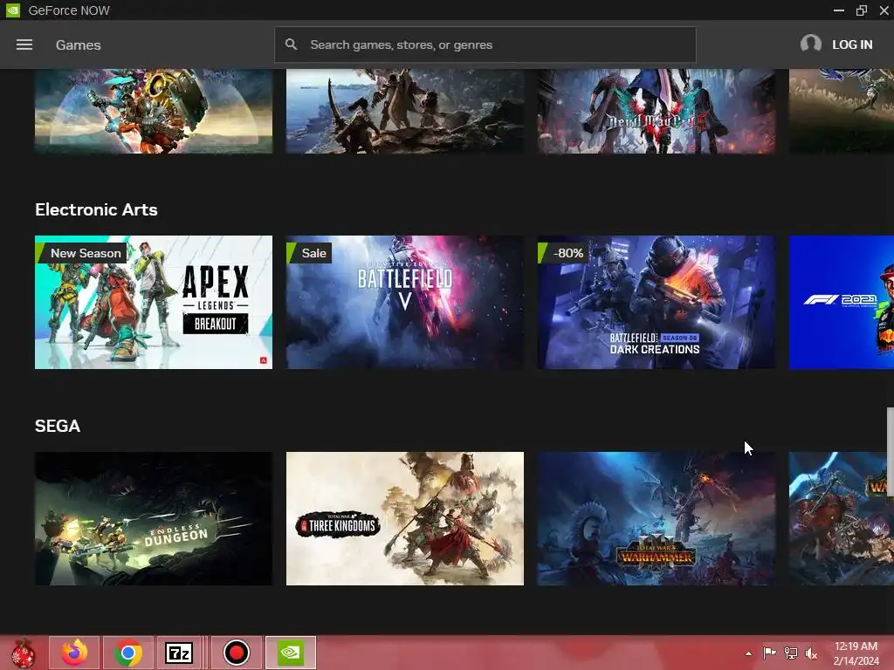Viewport: 894px width, 670px height.
Task: Open Firefox from the taskbar
Action: [75, 653]
